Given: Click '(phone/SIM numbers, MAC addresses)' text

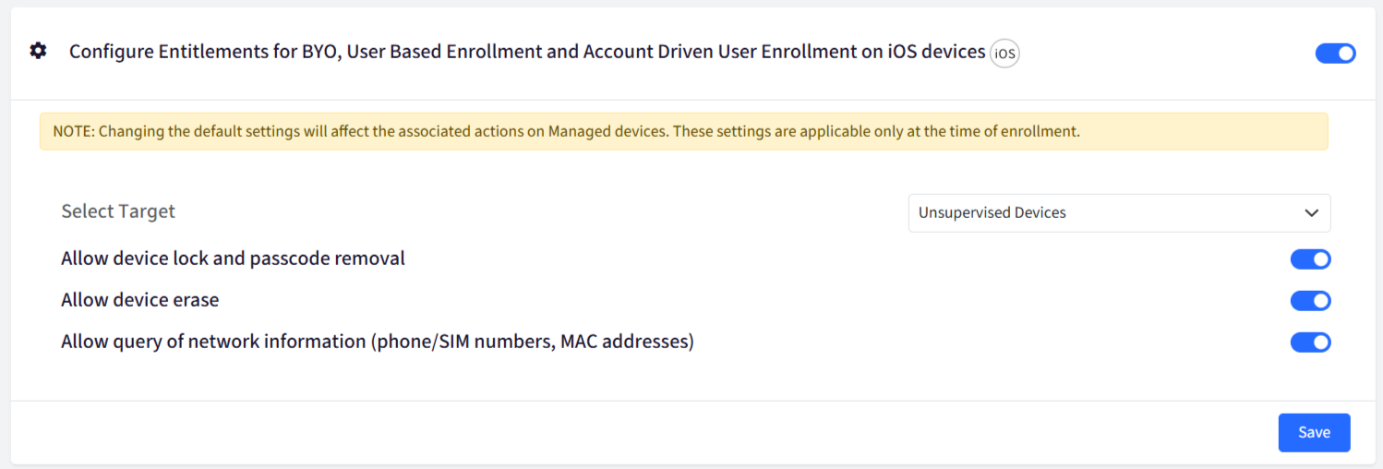Looking at the screenshot, I should pos(533,342).
